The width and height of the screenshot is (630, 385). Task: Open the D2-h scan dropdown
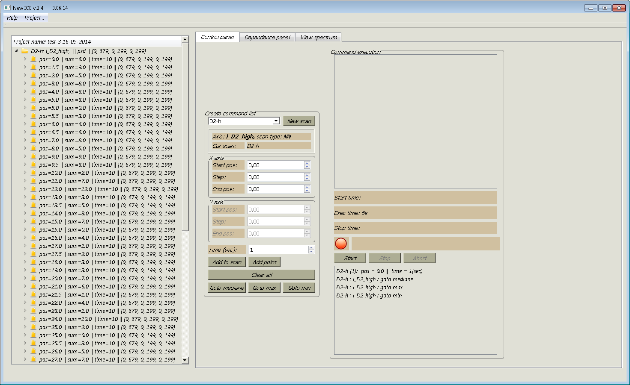pyautogui.click(x=276, y=121)
